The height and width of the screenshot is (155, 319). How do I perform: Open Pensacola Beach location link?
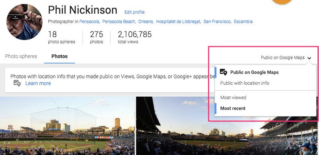click(x=118, y=22)
